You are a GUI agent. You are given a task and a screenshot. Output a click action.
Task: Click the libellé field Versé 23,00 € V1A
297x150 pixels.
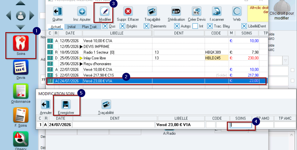coord(180,125)
